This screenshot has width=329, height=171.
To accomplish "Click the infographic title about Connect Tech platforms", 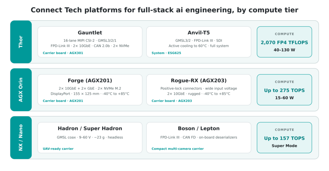I will click(x=164, y=10).
